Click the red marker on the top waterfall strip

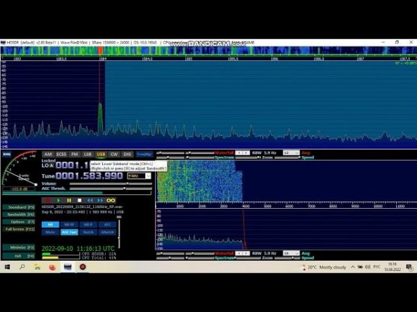(x=100, y=51)
